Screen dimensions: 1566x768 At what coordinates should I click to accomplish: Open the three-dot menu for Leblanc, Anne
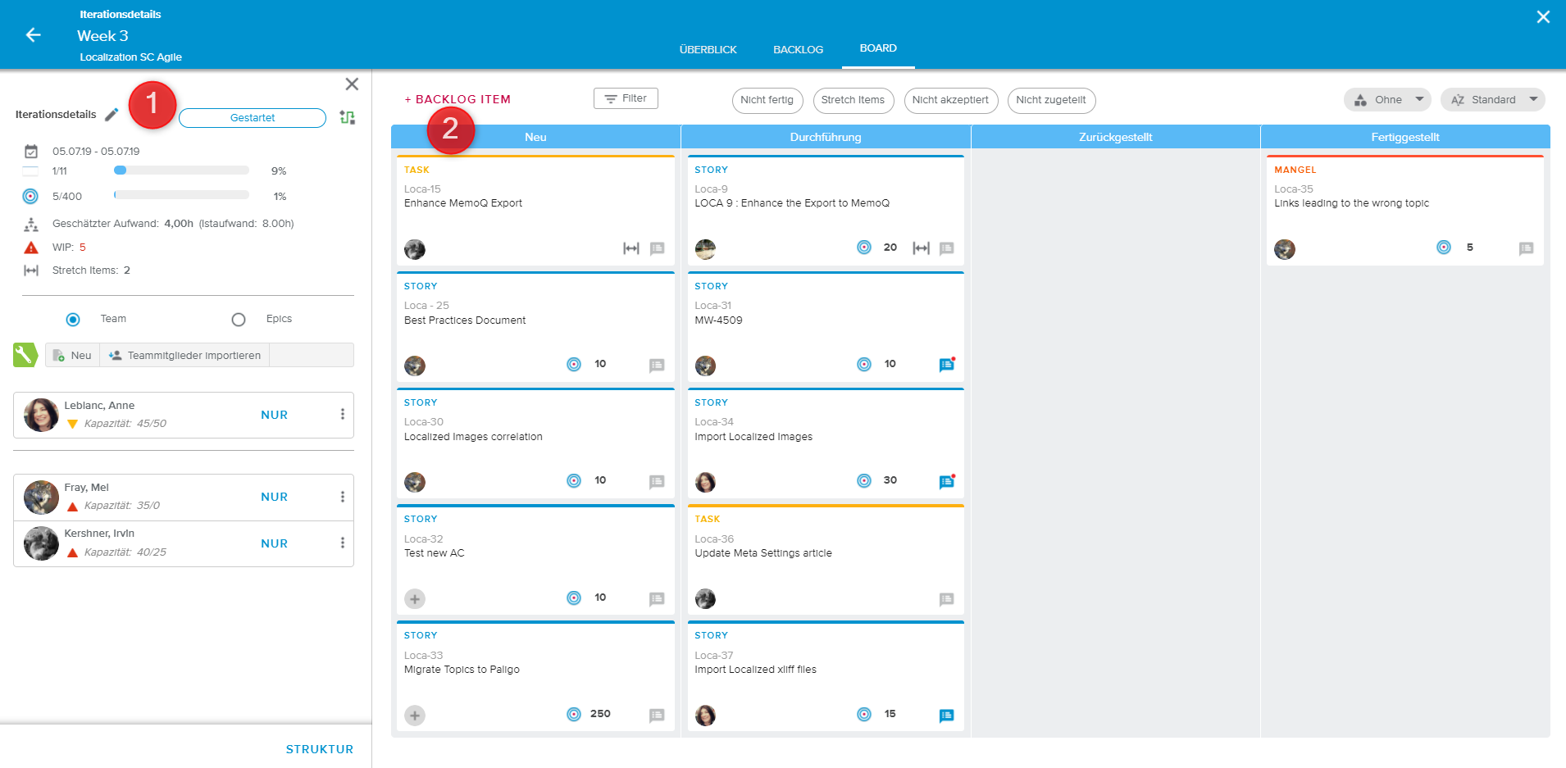(343, 415)
